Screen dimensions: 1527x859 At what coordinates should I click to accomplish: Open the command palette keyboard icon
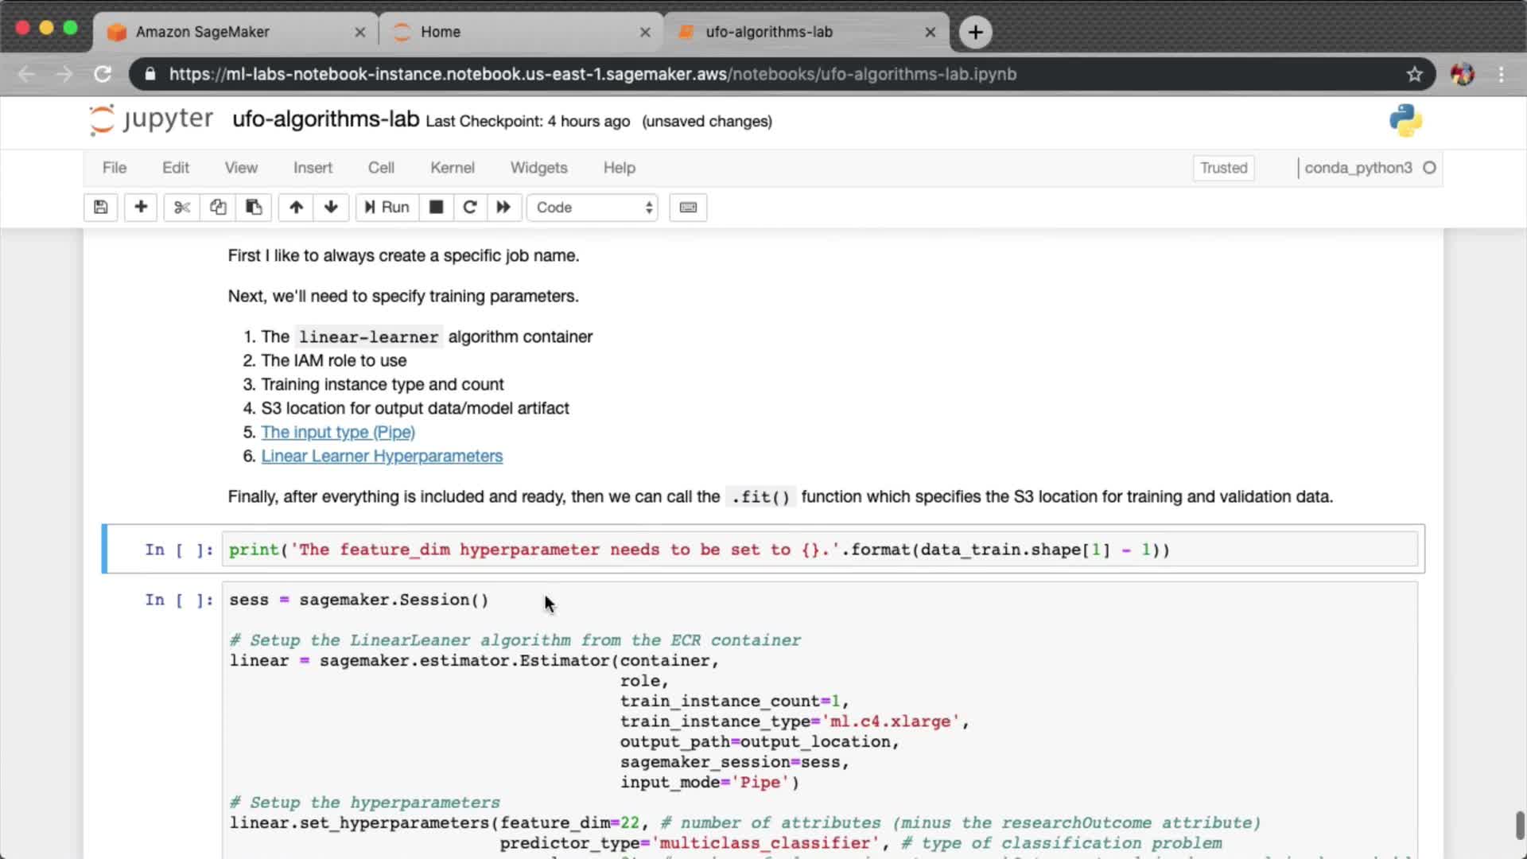[x=688, y=208]
